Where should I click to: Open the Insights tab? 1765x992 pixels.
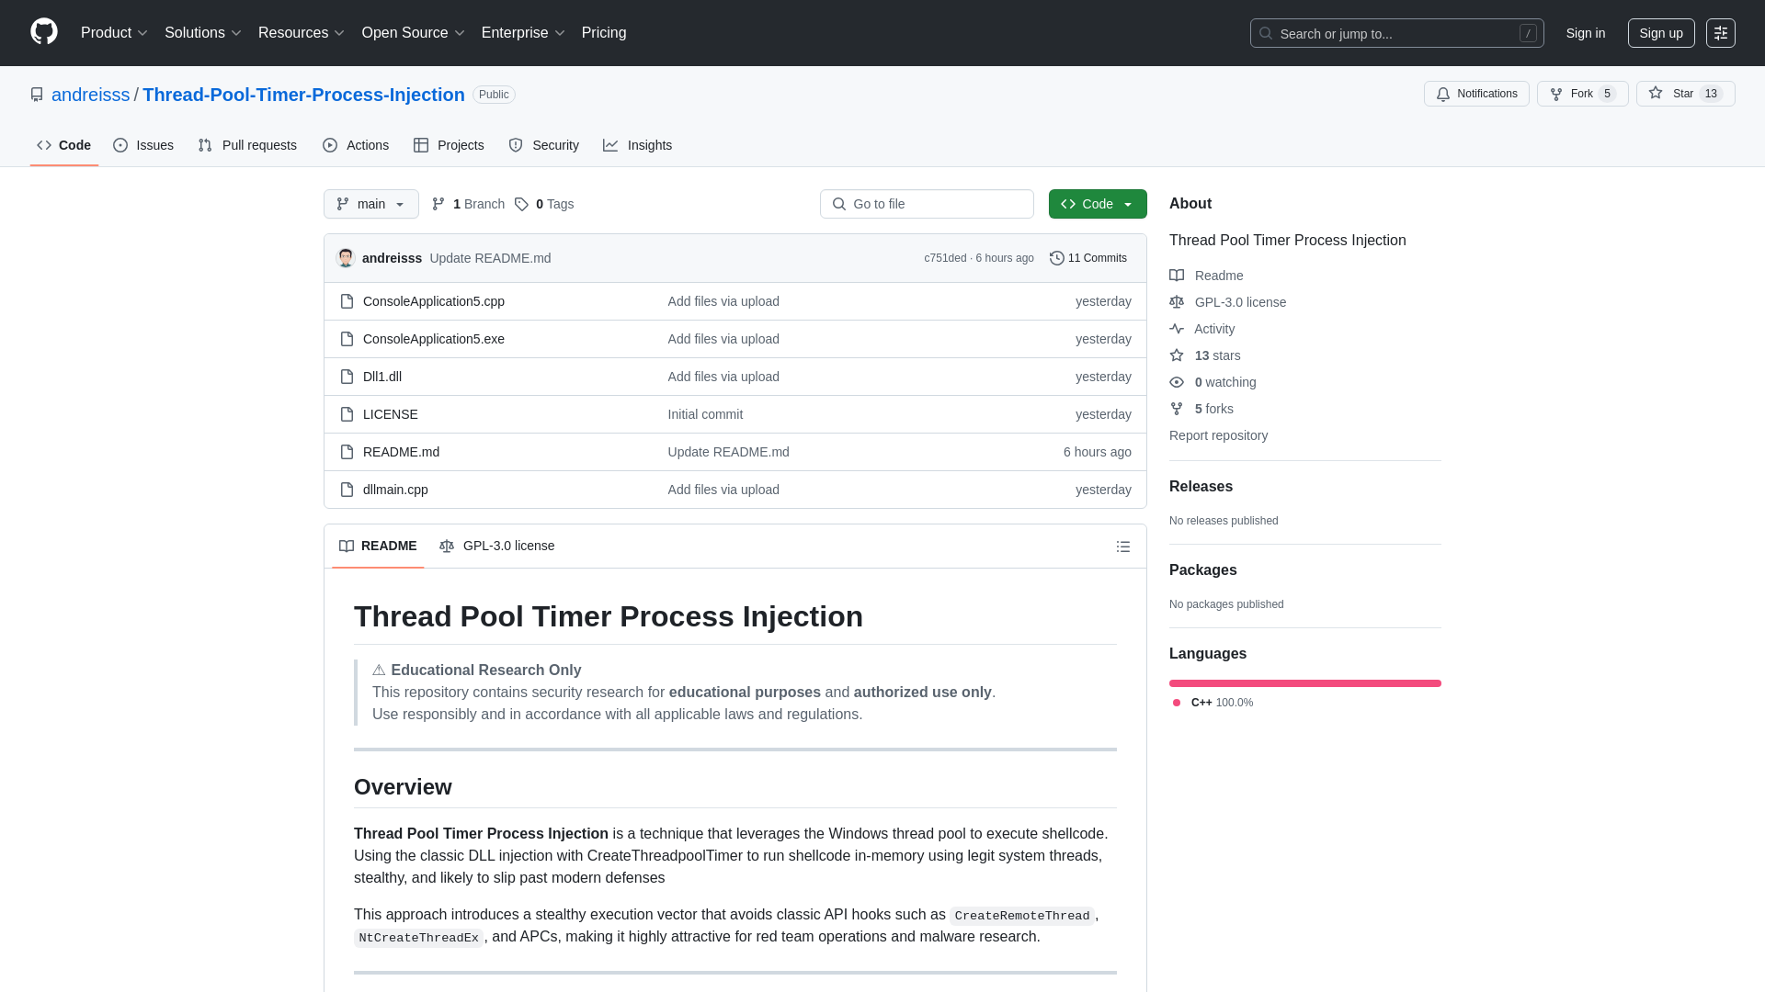tap(638, 145)
